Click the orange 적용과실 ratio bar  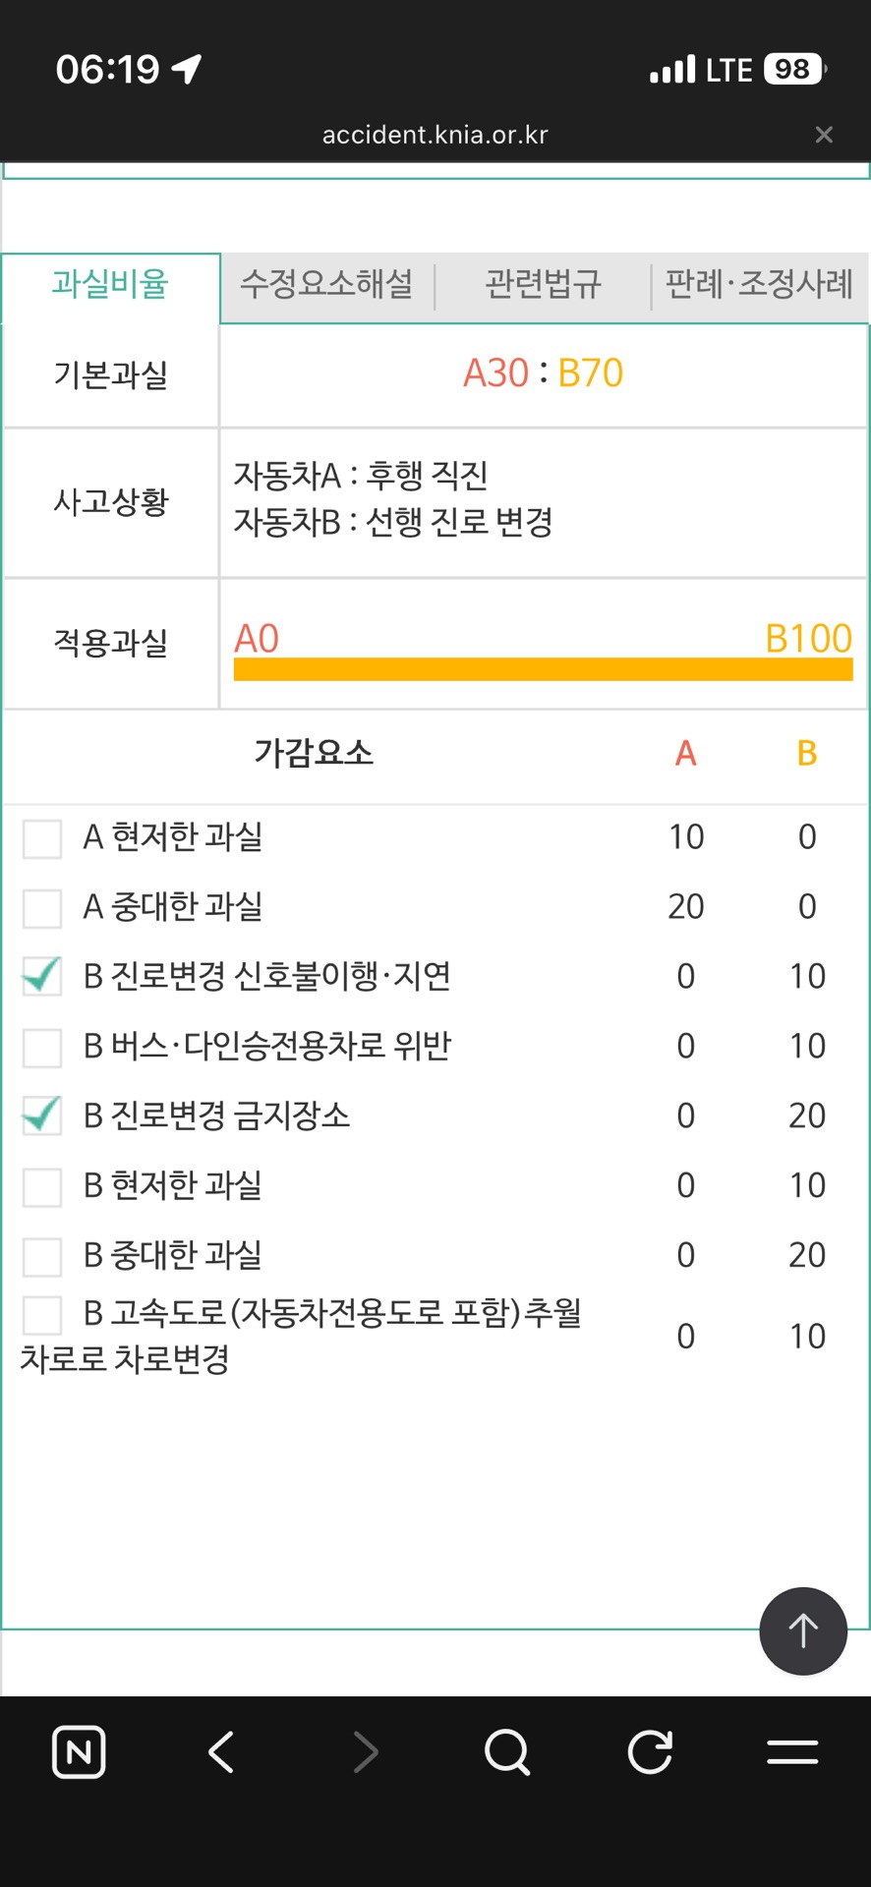[543, 669]
